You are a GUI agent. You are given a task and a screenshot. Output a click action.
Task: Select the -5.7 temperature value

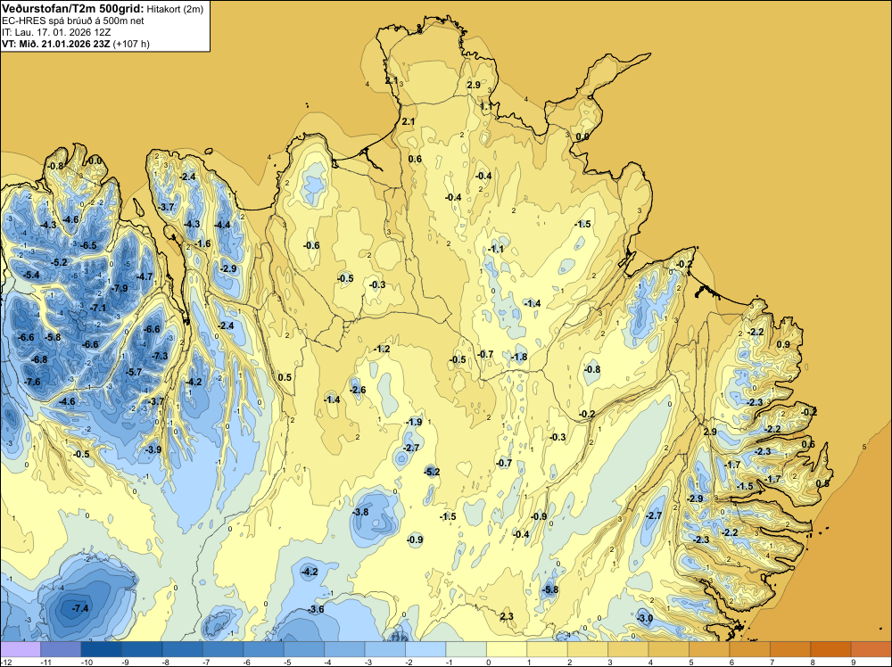pos(134,372)
